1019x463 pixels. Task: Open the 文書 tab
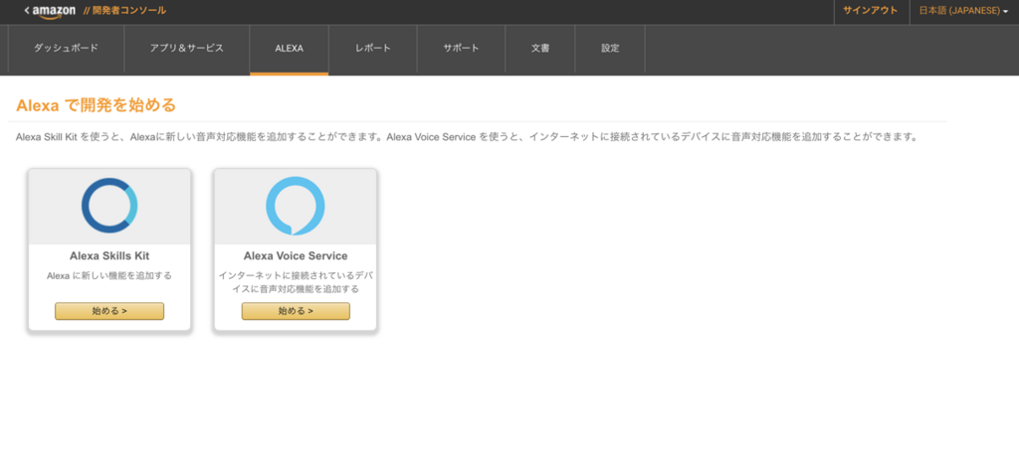pyautogui.click(x=540, y=49)
